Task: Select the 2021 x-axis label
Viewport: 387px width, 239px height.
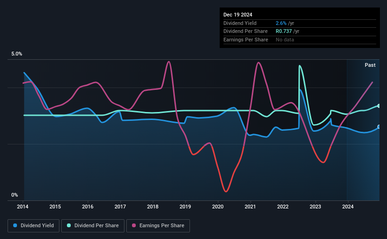Action: tap(250, 207)
